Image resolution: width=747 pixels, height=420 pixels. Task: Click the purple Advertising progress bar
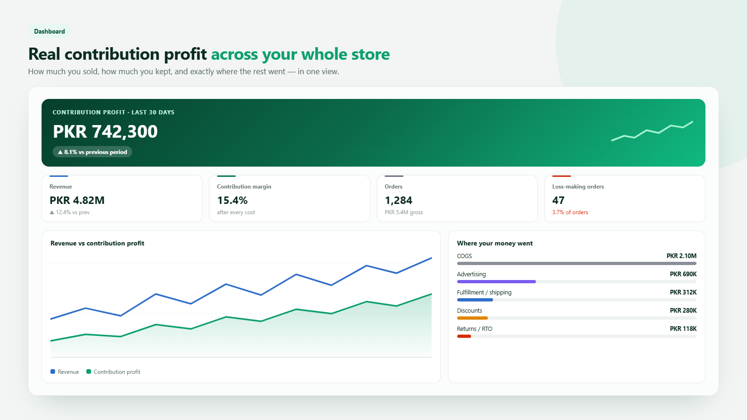(x=496, y=281)
